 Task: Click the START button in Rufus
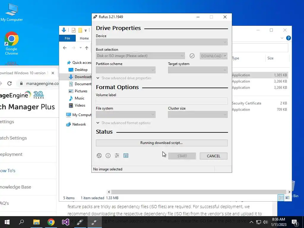coord(182,156)
